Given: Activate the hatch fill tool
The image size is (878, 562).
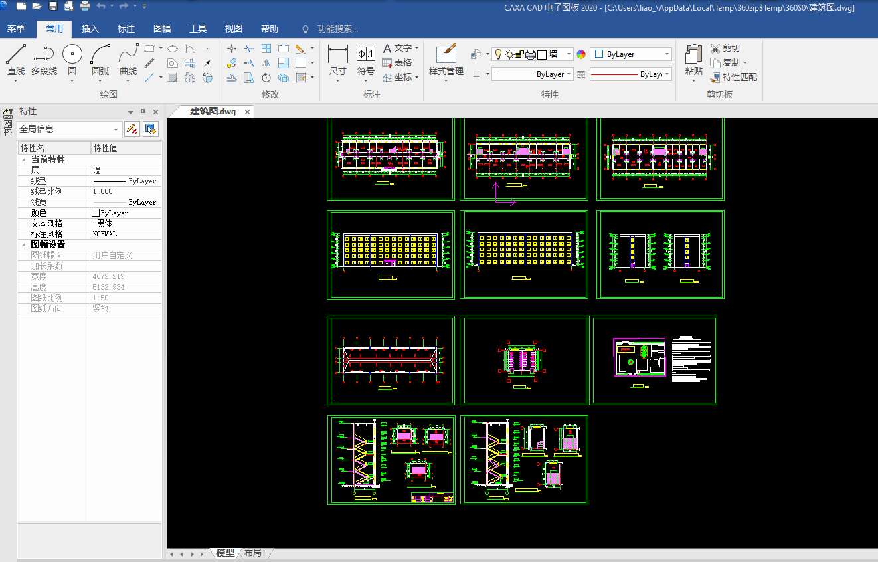Looking at the screenshot, I should point(173,78).
